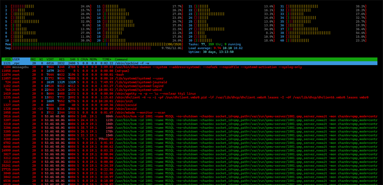Click the Swp swap usage meter bar
383x185 pixels.
(94, 48)
